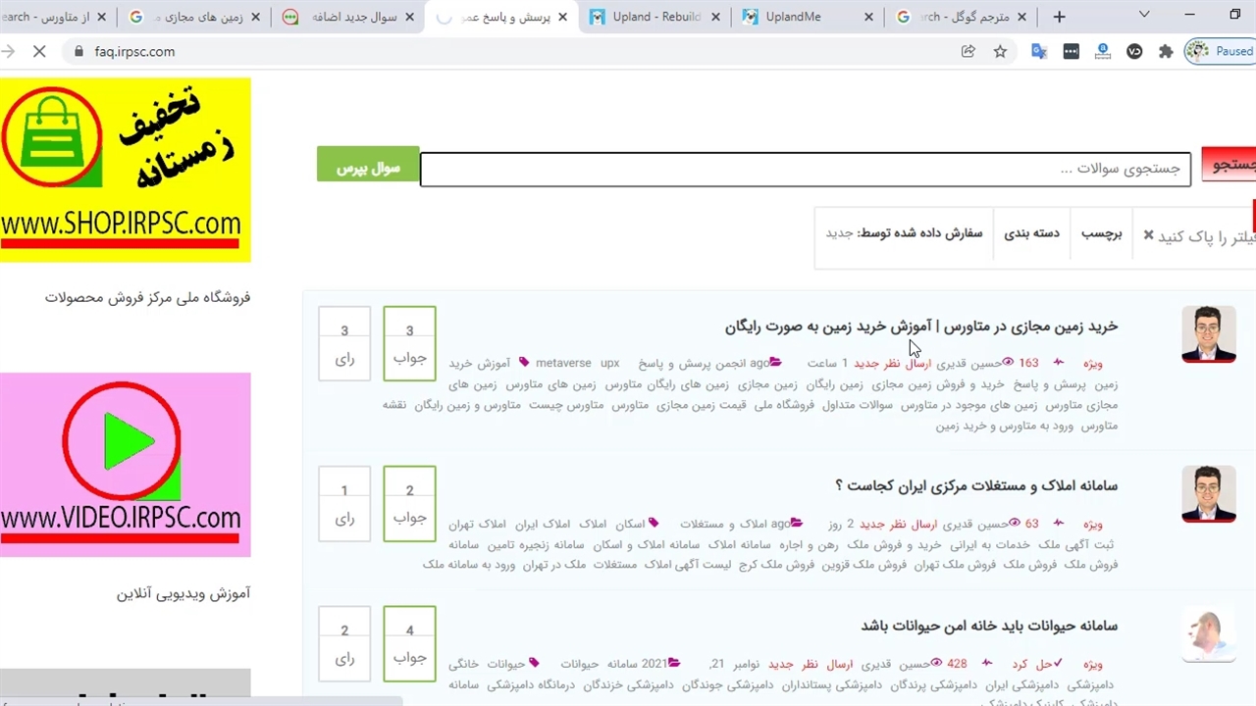1256x706 pixels.
Task: Switch to the سوال جدید اضافه tab
Action: coord(348,17)
